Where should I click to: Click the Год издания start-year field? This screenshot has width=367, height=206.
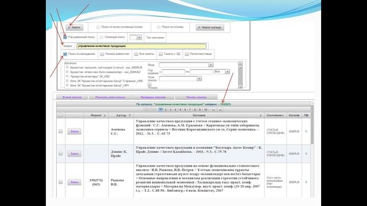coord(173,72)
